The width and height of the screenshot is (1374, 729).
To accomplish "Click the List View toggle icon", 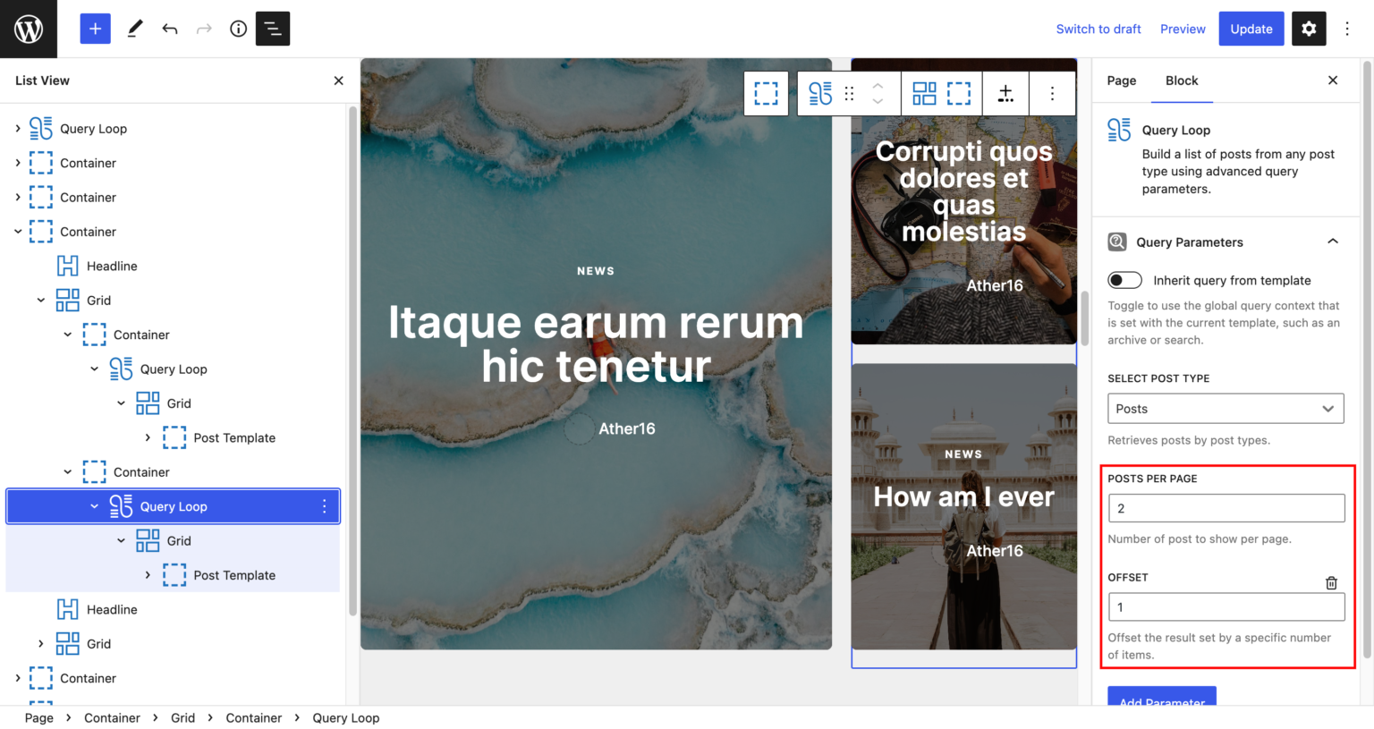I will point(273,29).
